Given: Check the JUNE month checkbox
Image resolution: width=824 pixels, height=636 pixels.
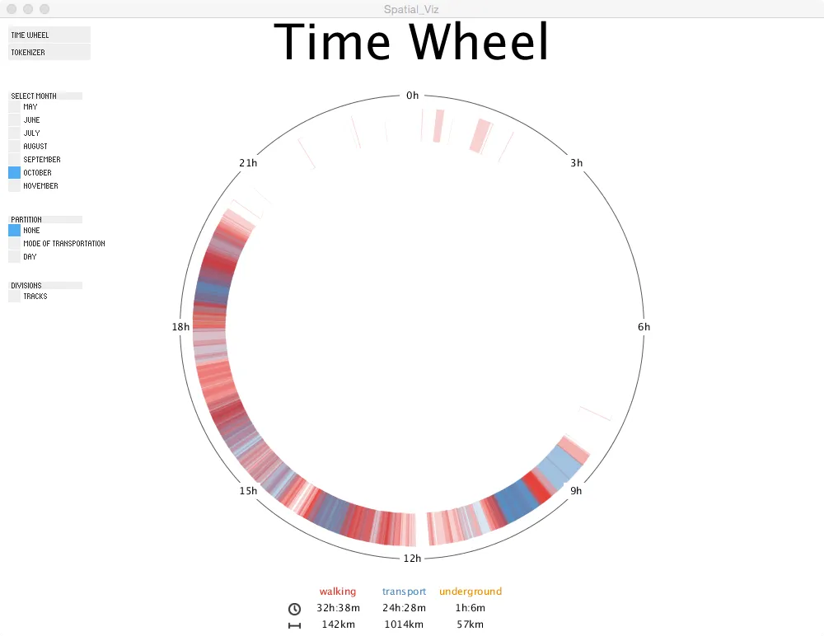Looking at the screenshot, I should (13, 119).
